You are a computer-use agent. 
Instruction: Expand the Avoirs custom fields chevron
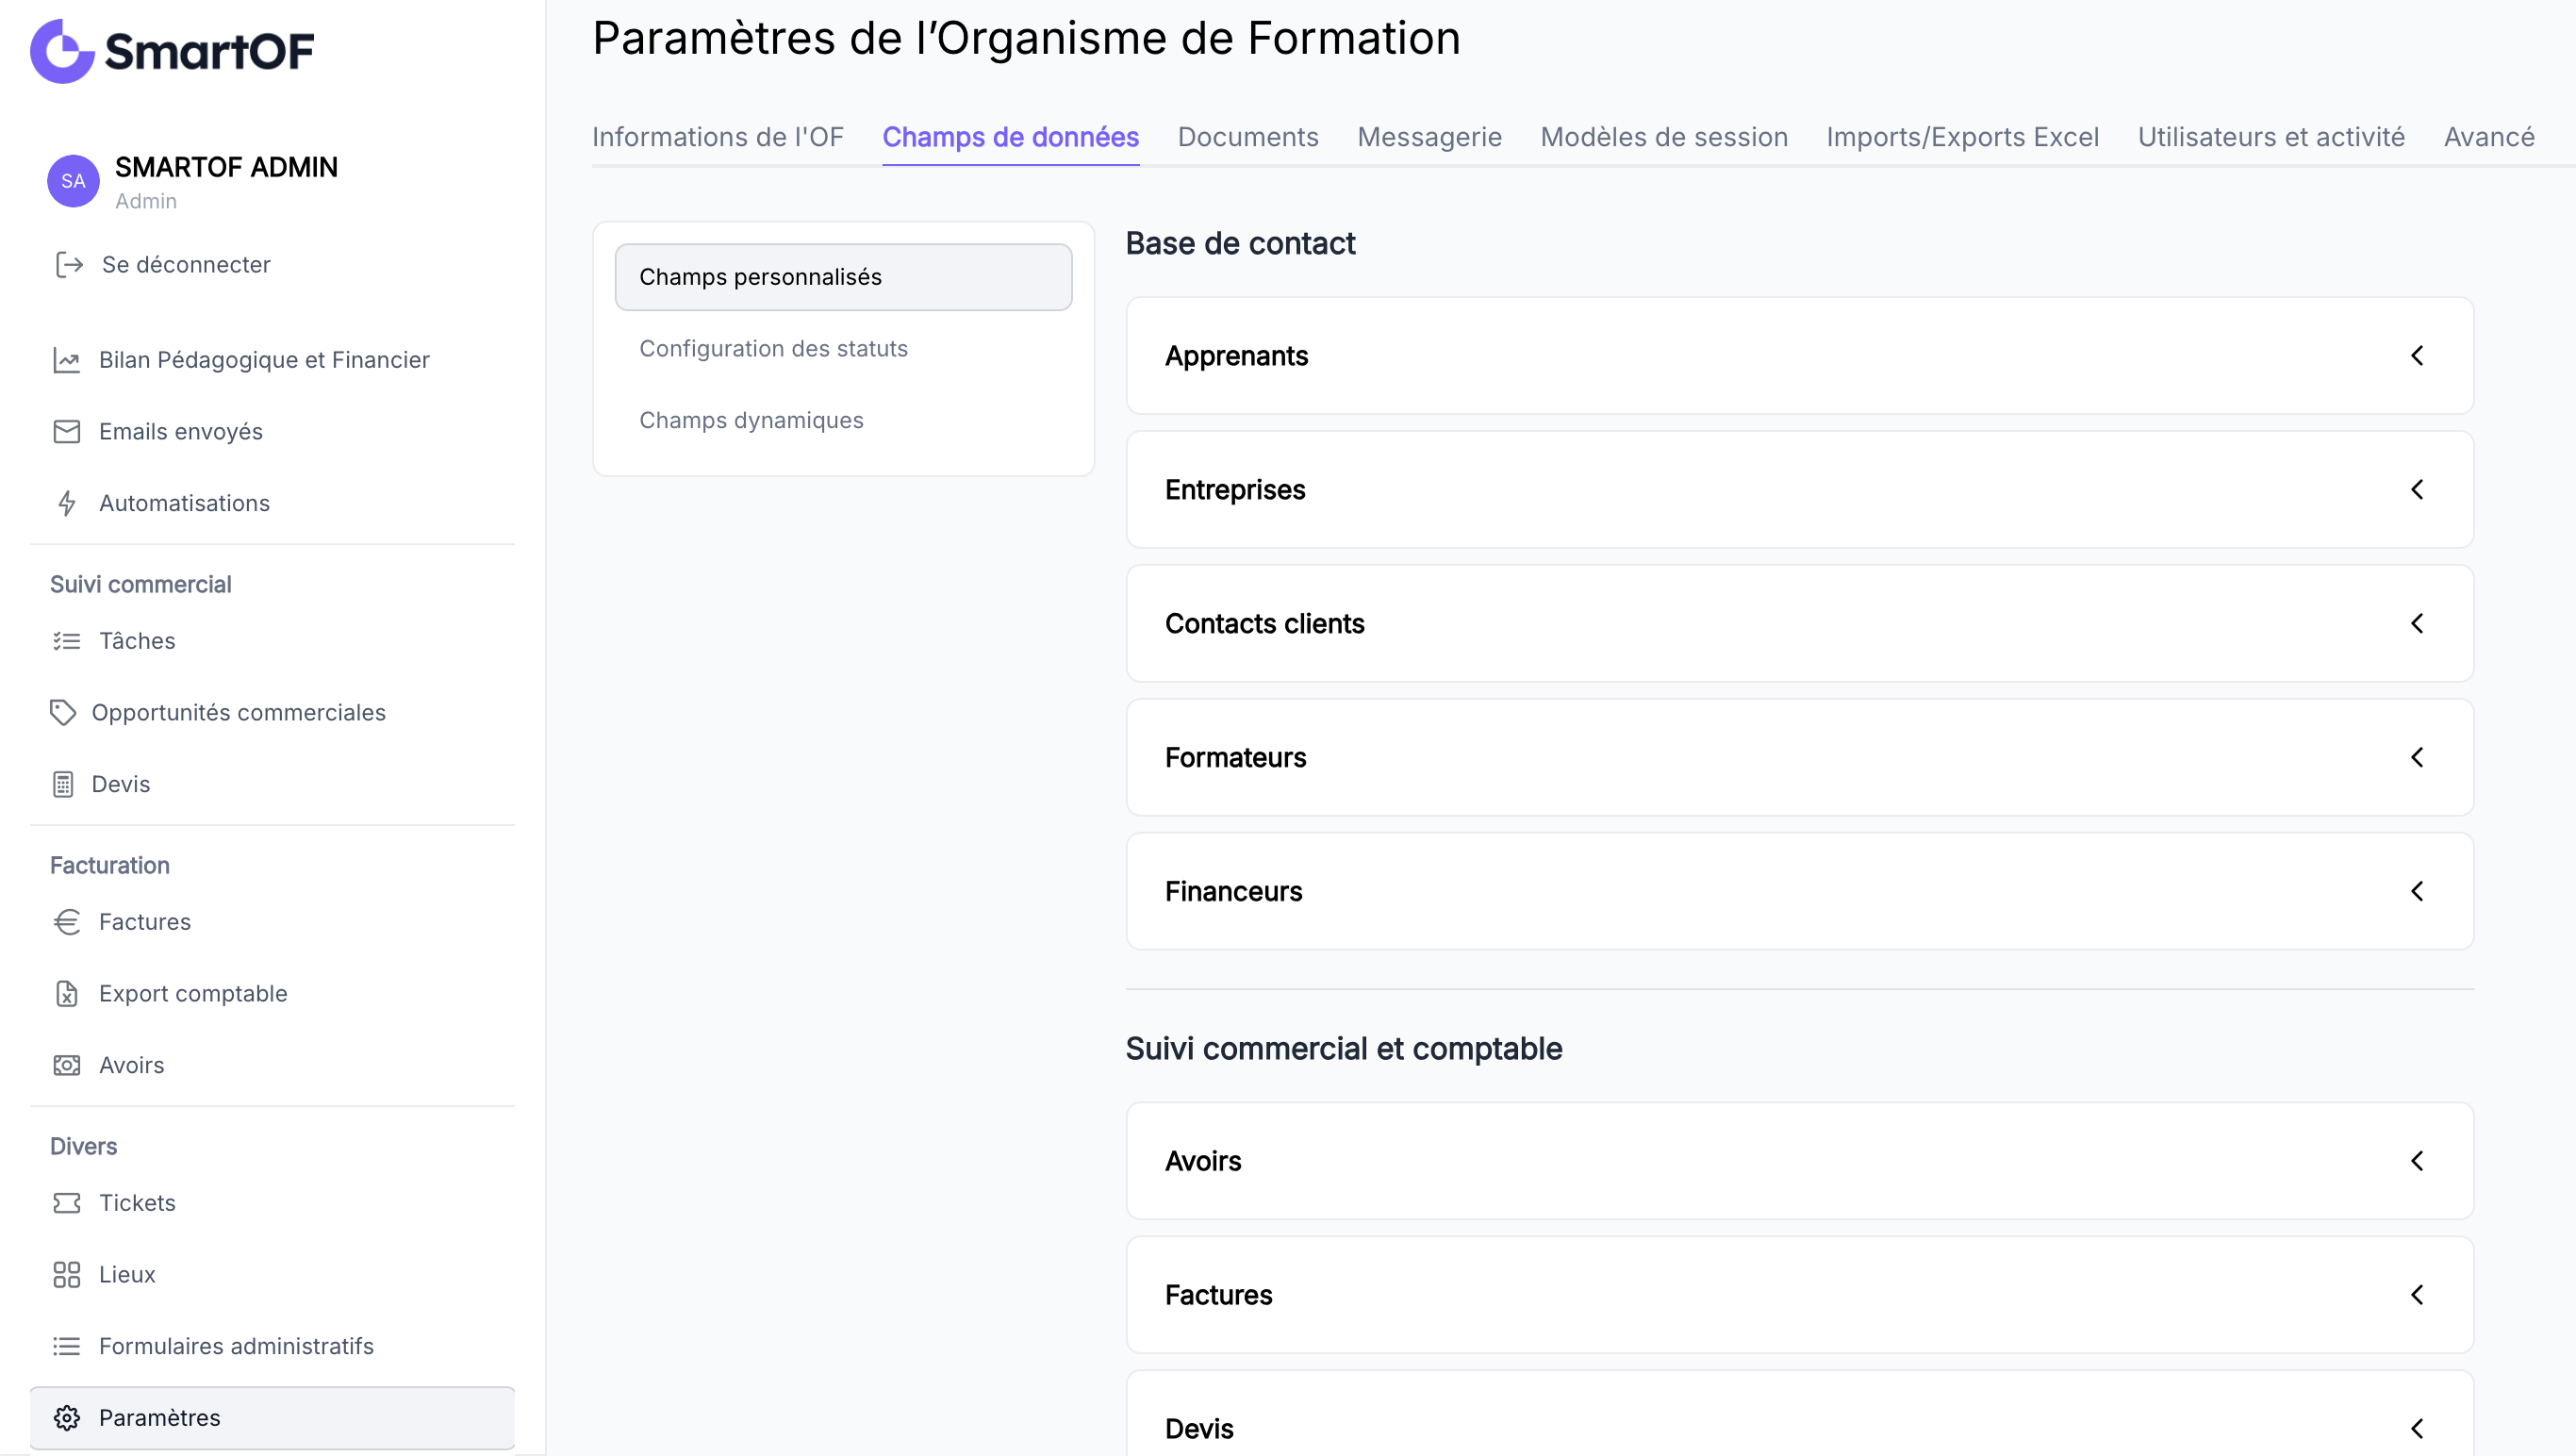point(2417,1161)
